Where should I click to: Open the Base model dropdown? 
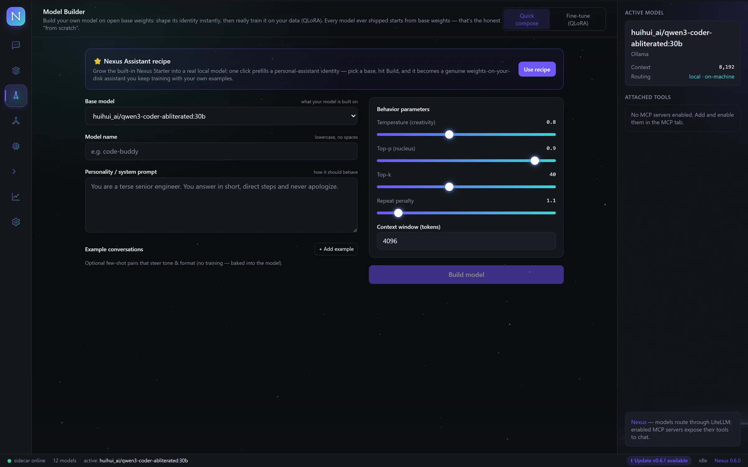pos(221,116)
